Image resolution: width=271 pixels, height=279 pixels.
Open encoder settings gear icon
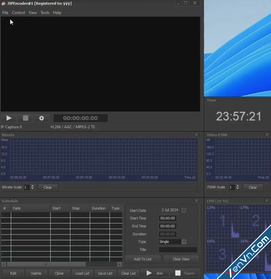coord(41,118)
